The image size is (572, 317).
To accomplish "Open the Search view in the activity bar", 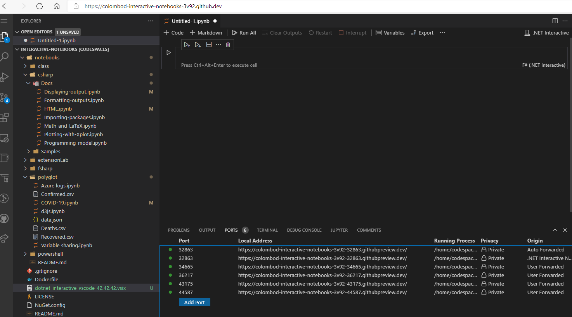I will tap(5, 56).
